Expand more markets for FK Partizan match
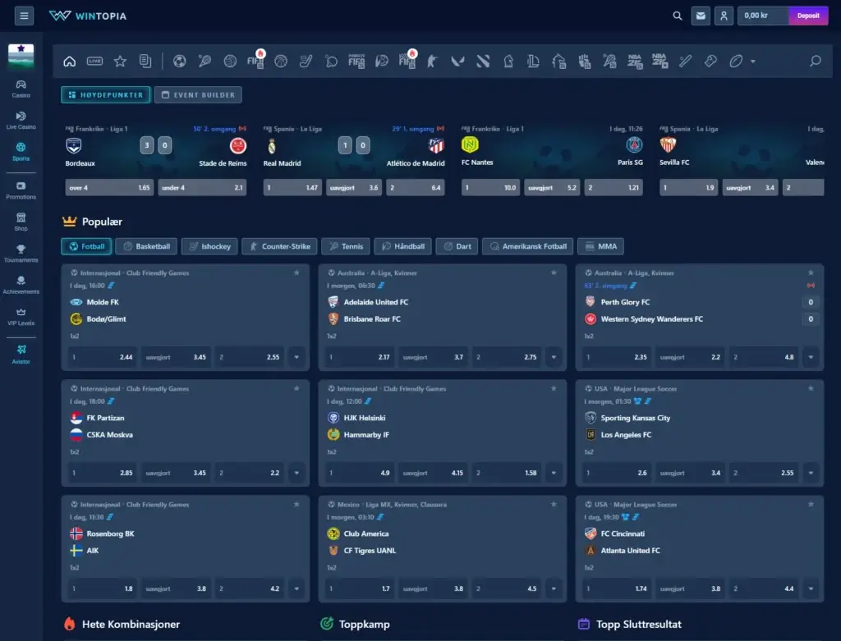 [296, 473]
